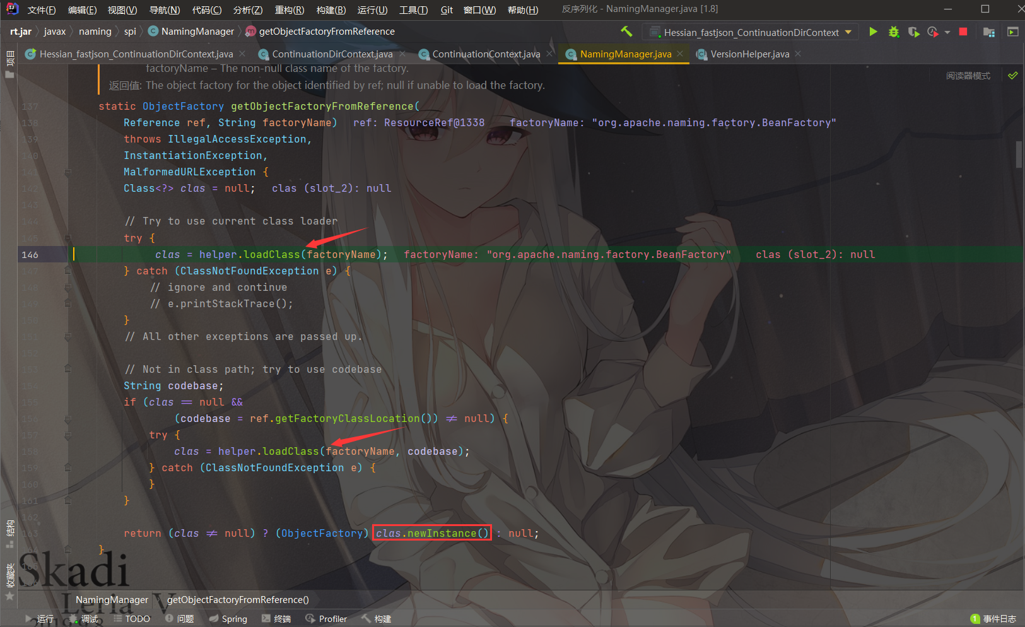Open the TODO tool window
The image size is (1025, 627).
pos(132,619)
